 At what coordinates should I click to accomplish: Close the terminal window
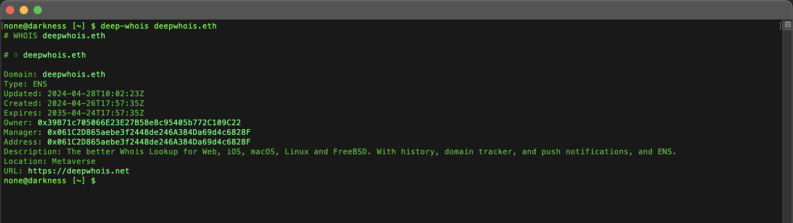(10, 10)
